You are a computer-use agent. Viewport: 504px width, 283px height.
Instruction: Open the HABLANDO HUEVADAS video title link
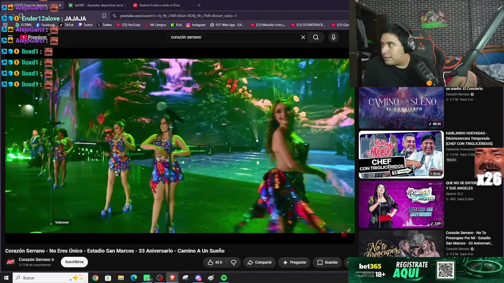pos(469,138)
